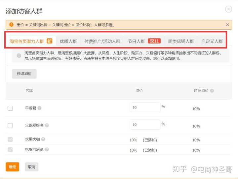Click the (已添加) label in the 吃货的后裔 row
Viewport: 238px width, 179px height.
[x=150, y=150]
